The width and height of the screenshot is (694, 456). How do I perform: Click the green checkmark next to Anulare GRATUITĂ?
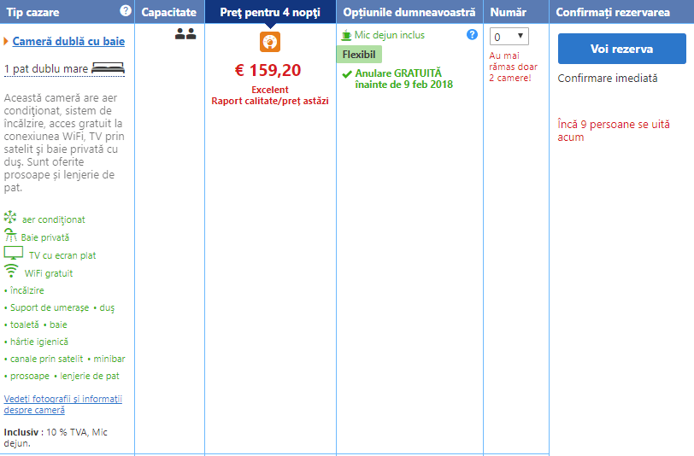tap(347, 74)
